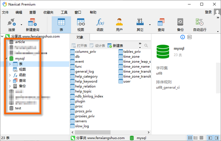
Task: Open the Query (查询) toolbar icon
Action: [161, 25]
